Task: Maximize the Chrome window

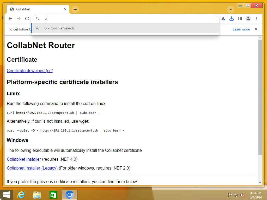Action: coord(247,6)
